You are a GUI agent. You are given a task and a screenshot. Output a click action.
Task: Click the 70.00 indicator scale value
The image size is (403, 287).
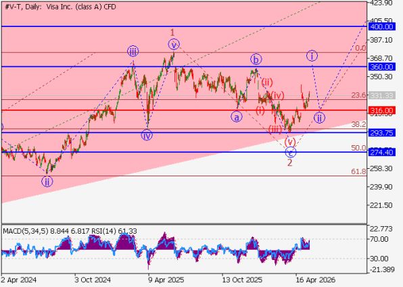379,239
